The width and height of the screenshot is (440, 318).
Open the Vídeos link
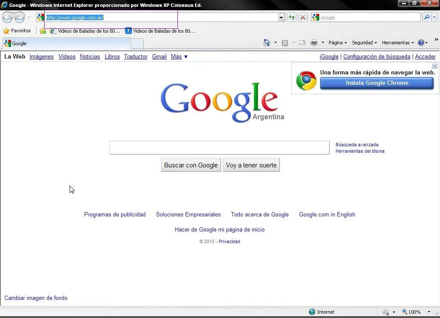pyautogui.click(x=67, y=56)
